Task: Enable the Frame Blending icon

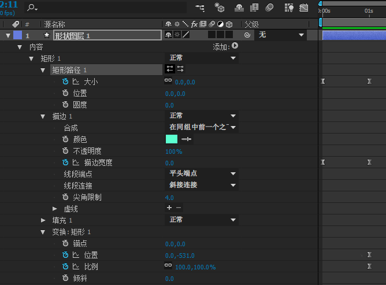Action: (x=254, y=8)
